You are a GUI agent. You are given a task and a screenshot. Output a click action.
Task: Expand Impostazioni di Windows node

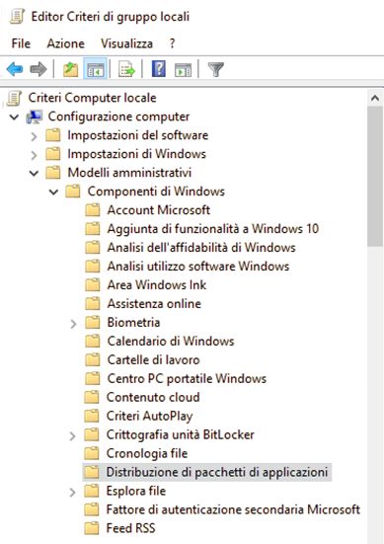tap(34, 155)
